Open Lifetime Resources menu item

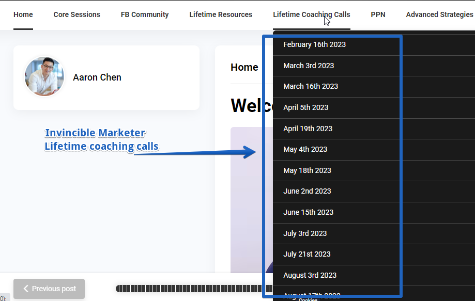tap(221, 14)
